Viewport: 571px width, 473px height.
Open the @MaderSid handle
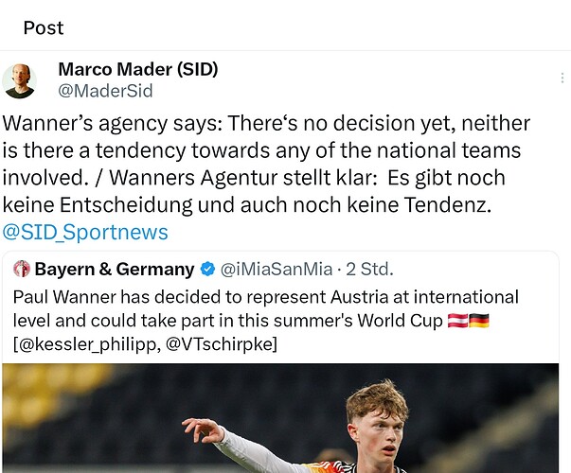[x=105, y=91]
